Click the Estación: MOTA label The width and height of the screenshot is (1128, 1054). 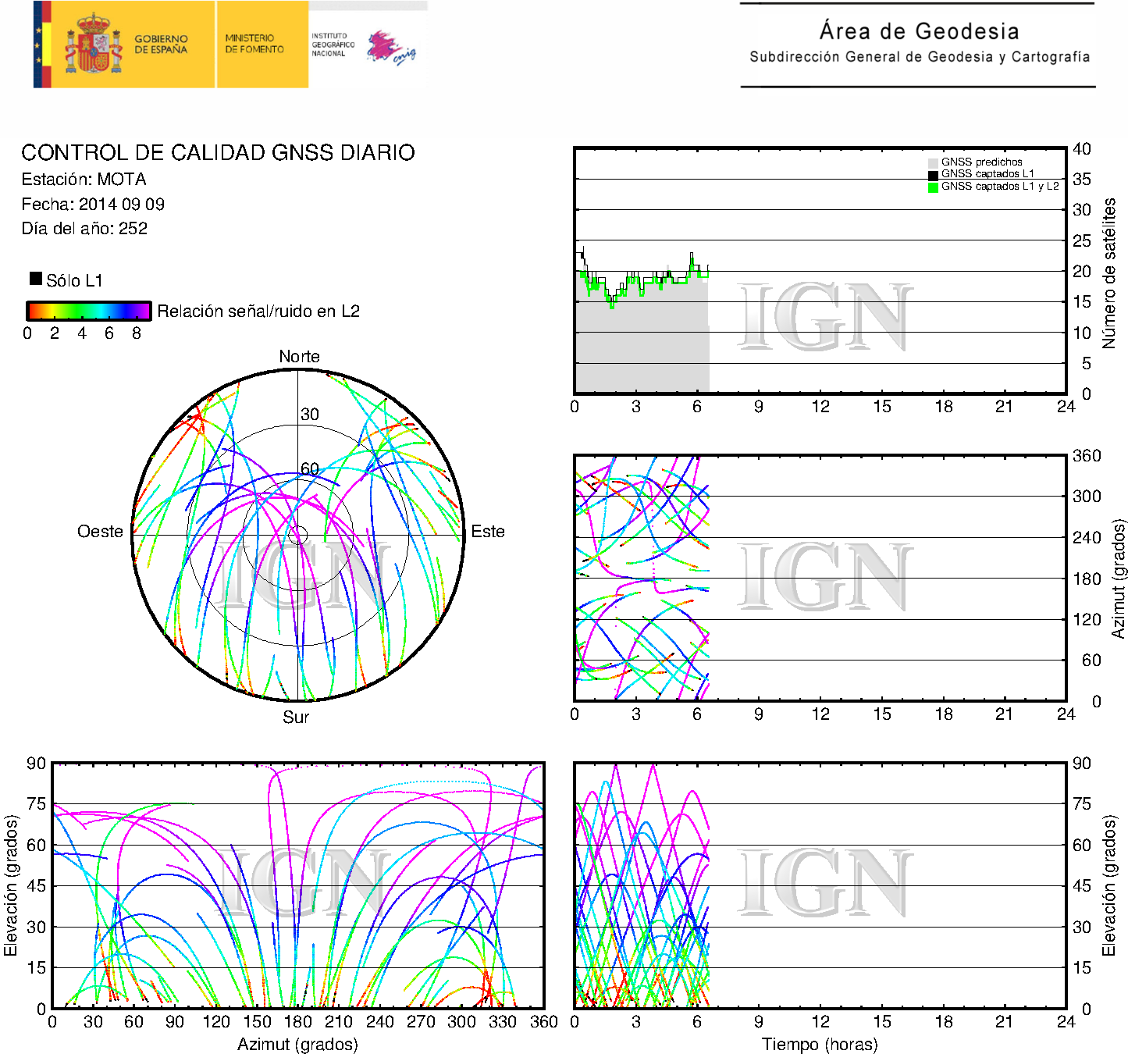[84, 180]
